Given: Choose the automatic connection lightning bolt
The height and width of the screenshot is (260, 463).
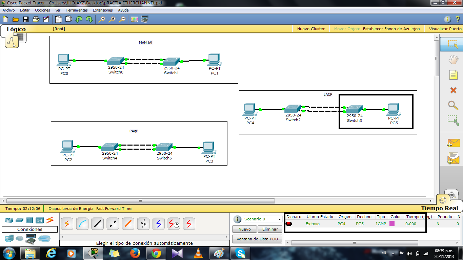Looking at the screenshot, I should coord(67,223).
